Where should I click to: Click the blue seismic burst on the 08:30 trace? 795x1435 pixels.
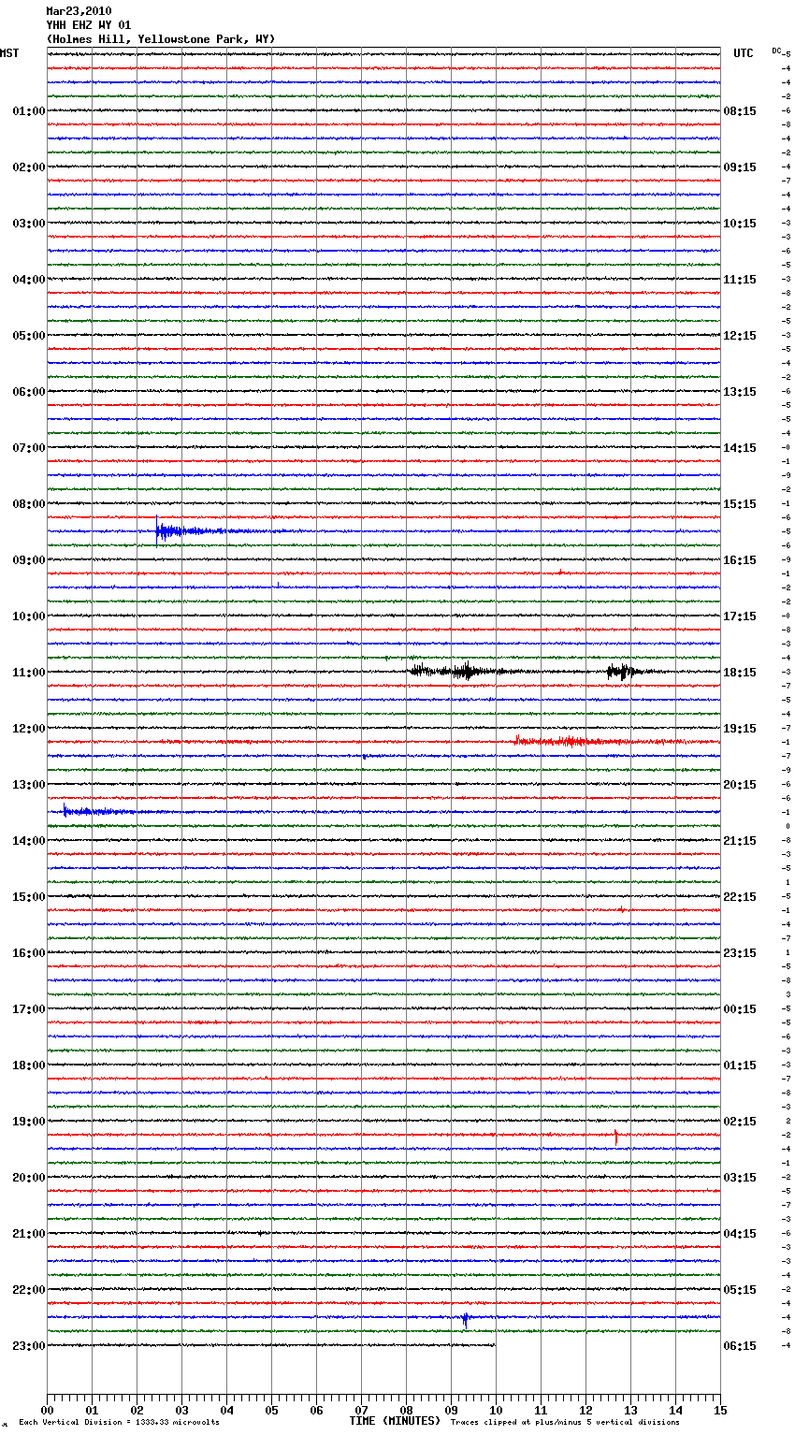coord(192,531)
